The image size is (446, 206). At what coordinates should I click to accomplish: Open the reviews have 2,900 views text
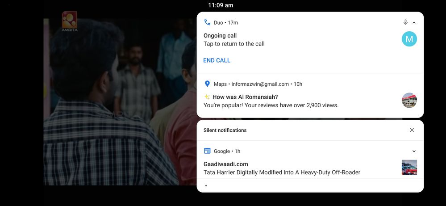coord(271,105)
